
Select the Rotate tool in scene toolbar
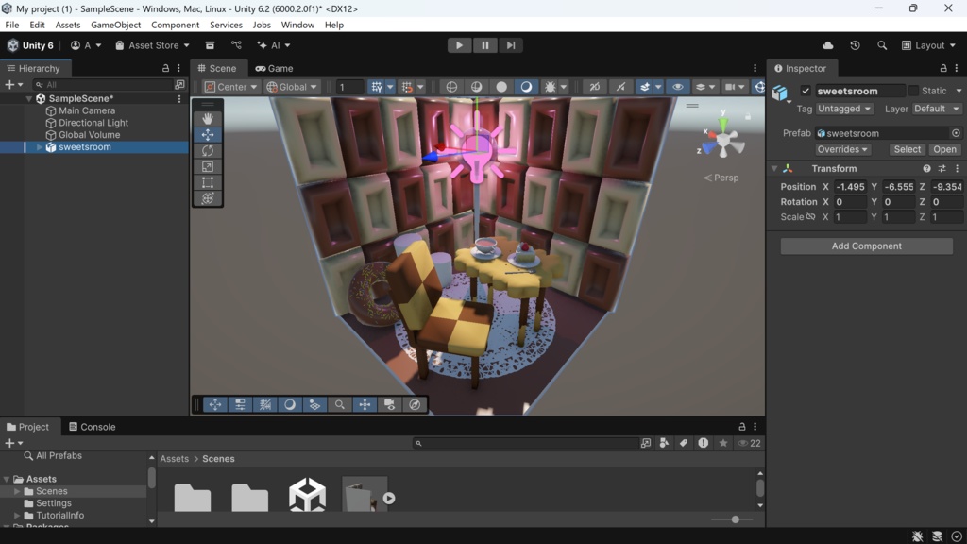[x=208, y=151]
